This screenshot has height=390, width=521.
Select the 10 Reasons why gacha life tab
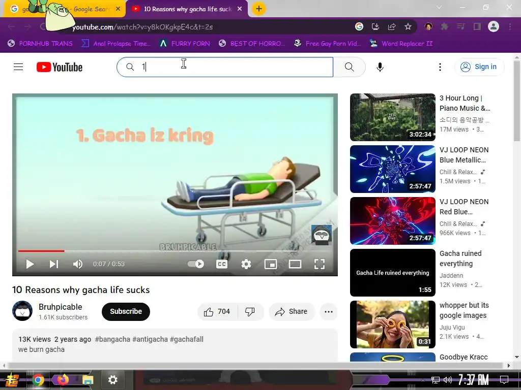click(187, 9)
